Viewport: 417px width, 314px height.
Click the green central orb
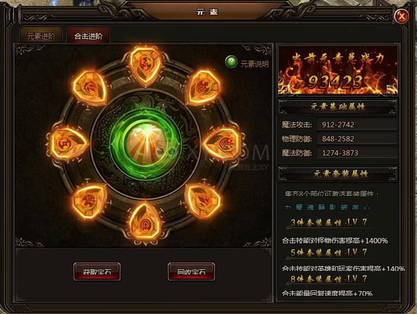click(146, 144)
